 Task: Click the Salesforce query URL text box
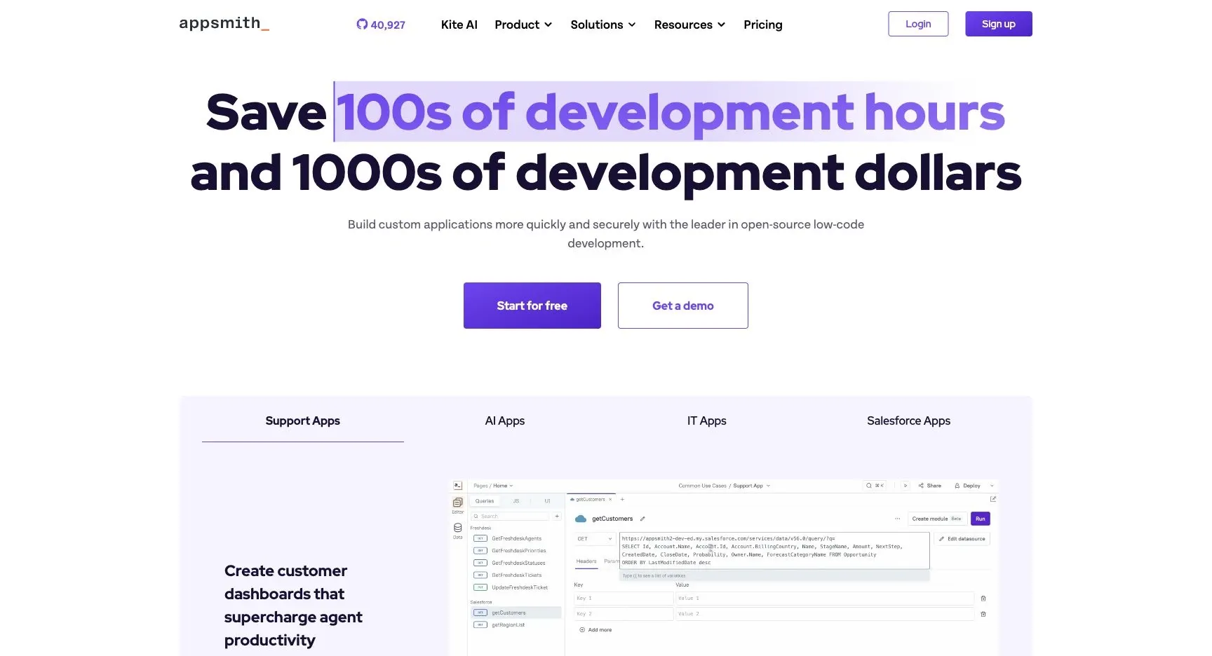tap(774, 550)
